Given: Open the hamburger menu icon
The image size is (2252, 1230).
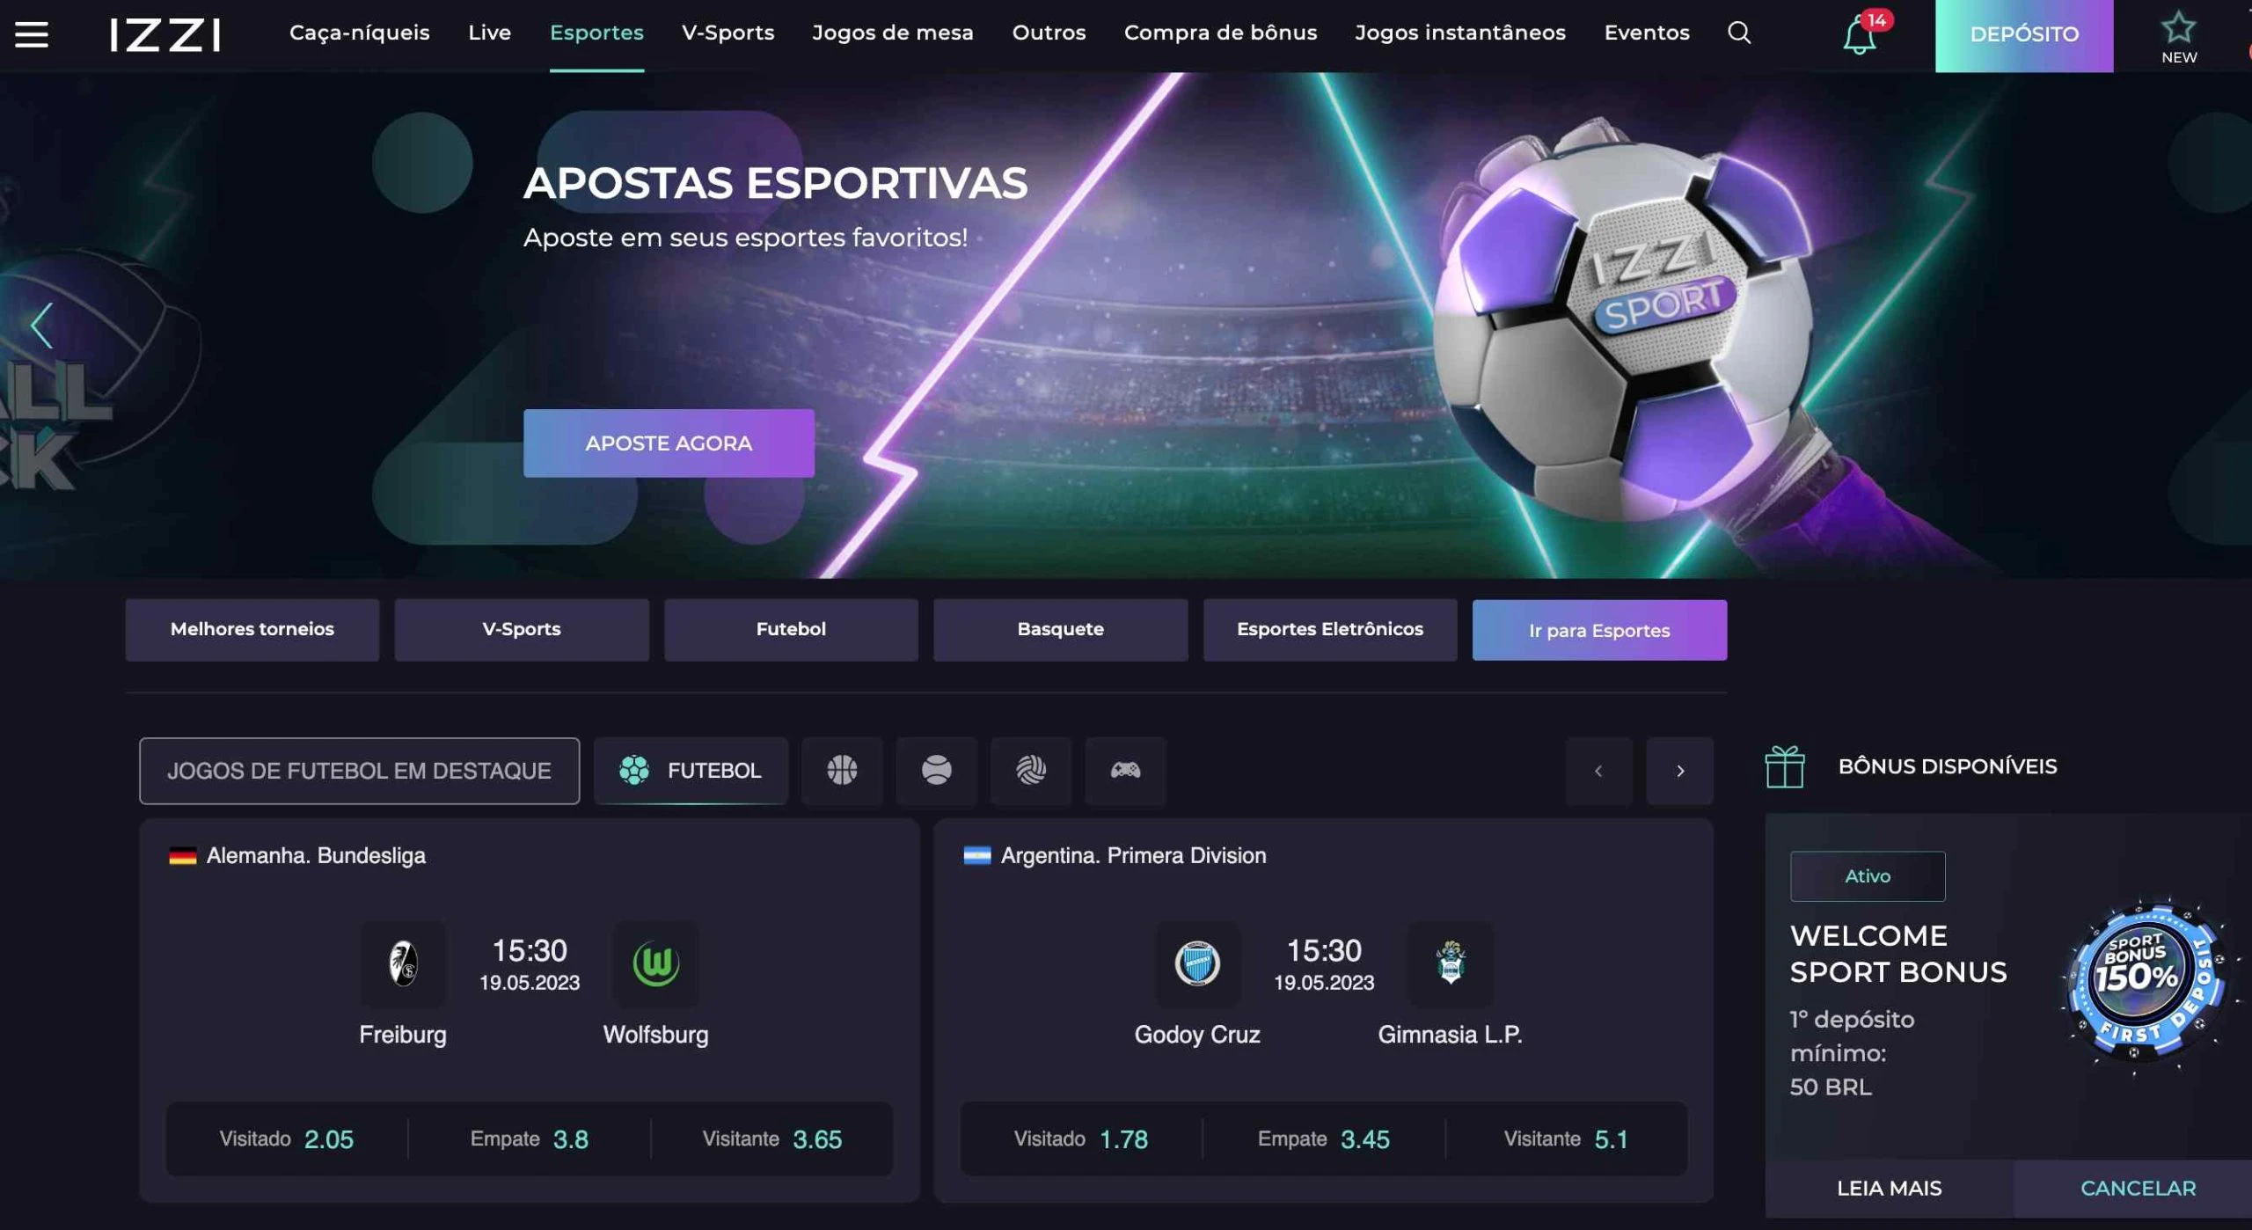Looking at the screenshot, I should (x=32, y=34).
